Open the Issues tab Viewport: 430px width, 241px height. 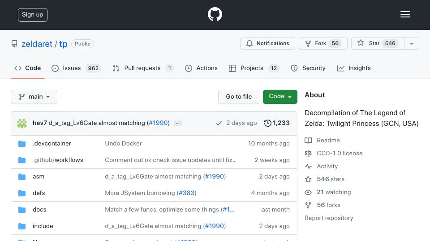click(76, 68)
